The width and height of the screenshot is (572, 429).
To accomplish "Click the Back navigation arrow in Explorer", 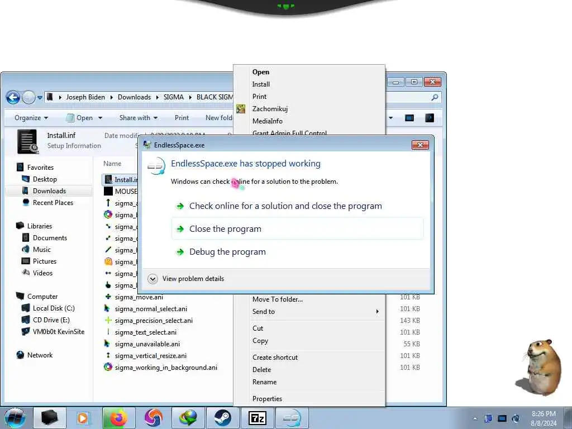I will point(13,97).
